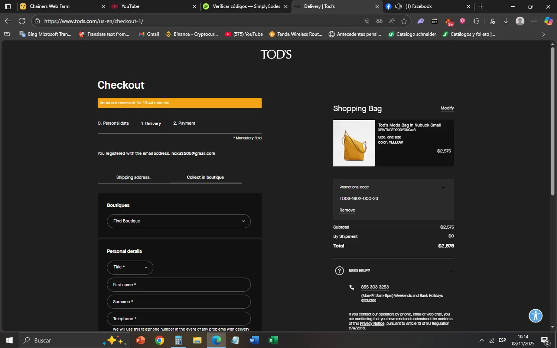Open the Gmail bookmark
The image size is (557, 348).
click(x=149, y=34)
